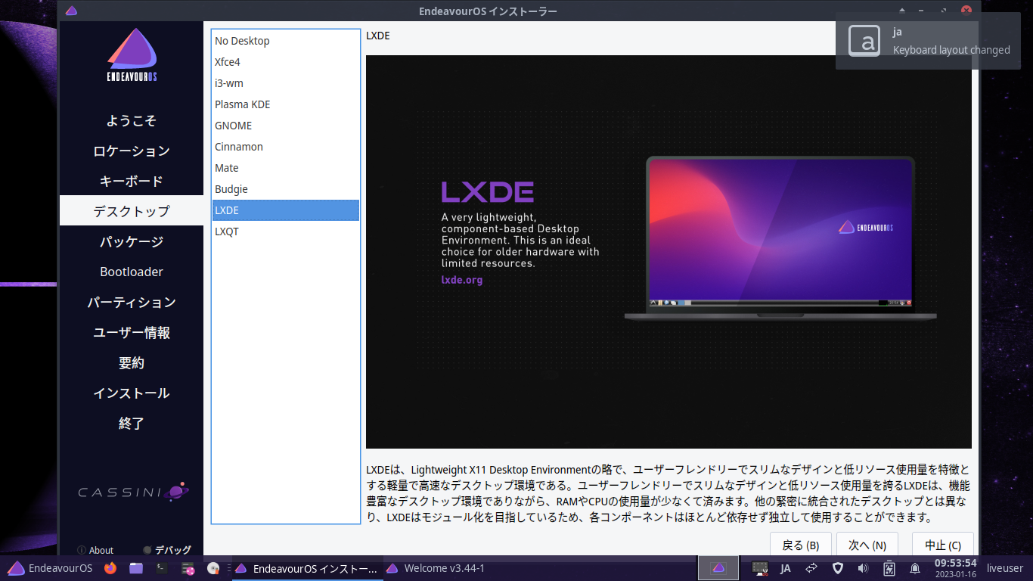Select GNOME in the desktop list
This screenshot has height=581, width=1033.
tap(285, 126)
